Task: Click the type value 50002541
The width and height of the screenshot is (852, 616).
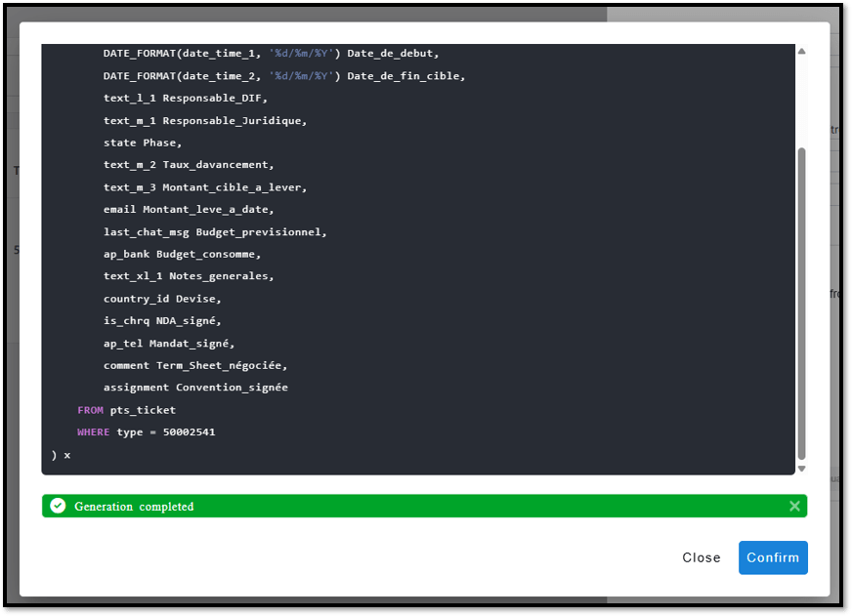Action: point(189,431)
